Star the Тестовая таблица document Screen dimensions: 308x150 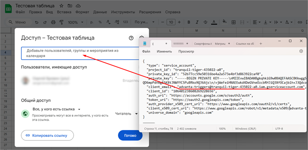pyautogui.click(x=62, y=6)
